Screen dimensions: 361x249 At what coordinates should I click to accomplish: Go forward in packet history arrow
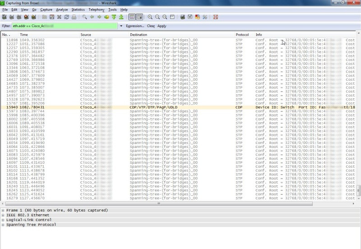99,17
